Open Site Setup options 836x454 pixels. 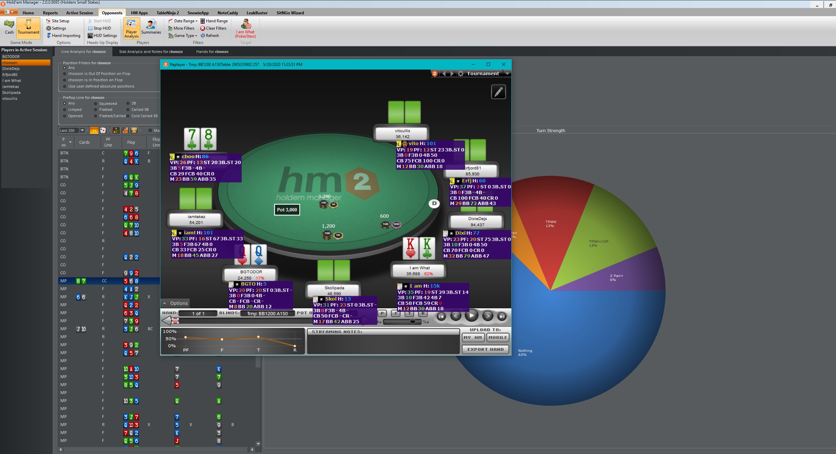(58, 21)
